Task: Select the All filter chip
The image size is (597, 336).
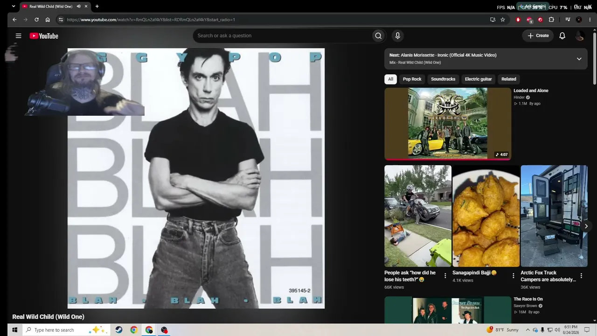Action: click(x=390, y=79)
